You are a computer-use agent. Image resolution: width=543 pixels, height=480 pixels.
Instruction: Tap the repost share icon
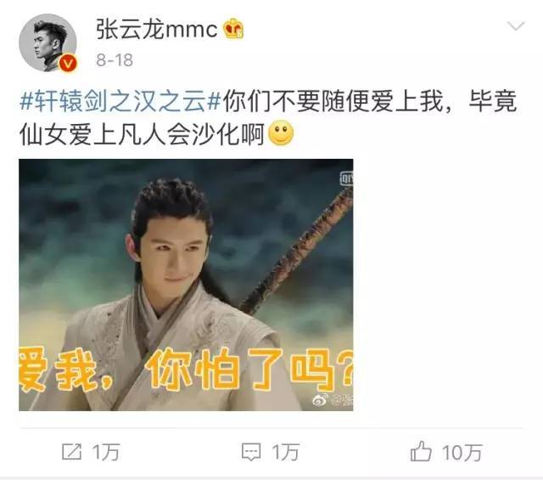point(71,452)
